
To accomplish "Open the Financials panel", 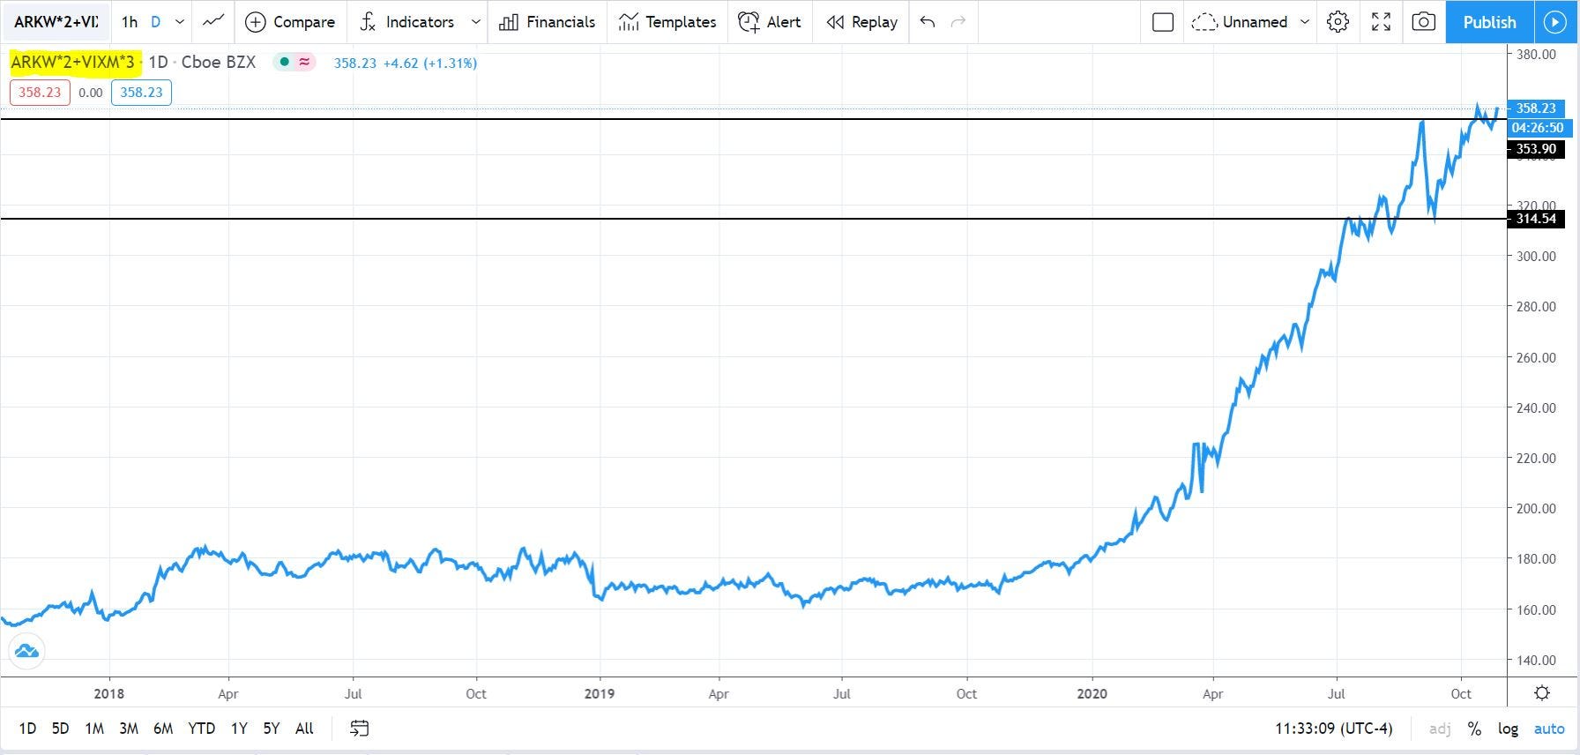I will pyautogui.click(x=548, y=22).
